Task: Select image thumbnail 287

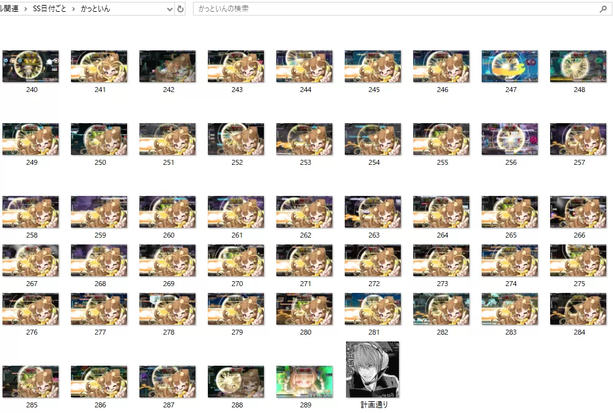Action: 167,381
